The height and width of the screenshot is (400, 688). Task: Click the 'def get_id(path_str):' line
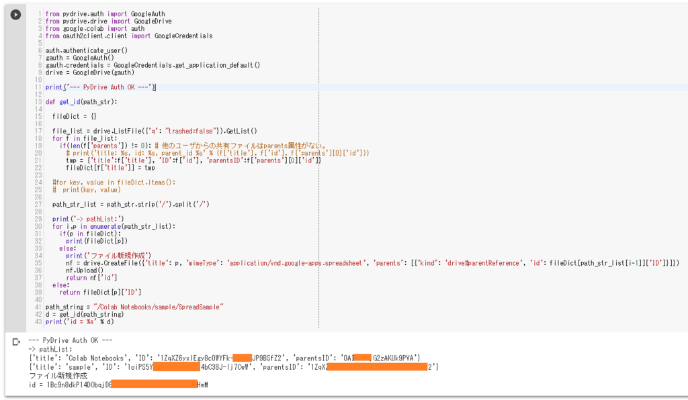coord(81,101)
